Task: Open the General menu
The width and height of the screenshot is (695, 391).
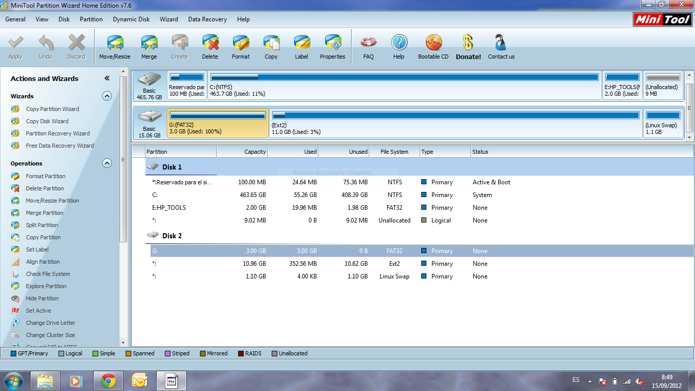Action: [15, 19]
